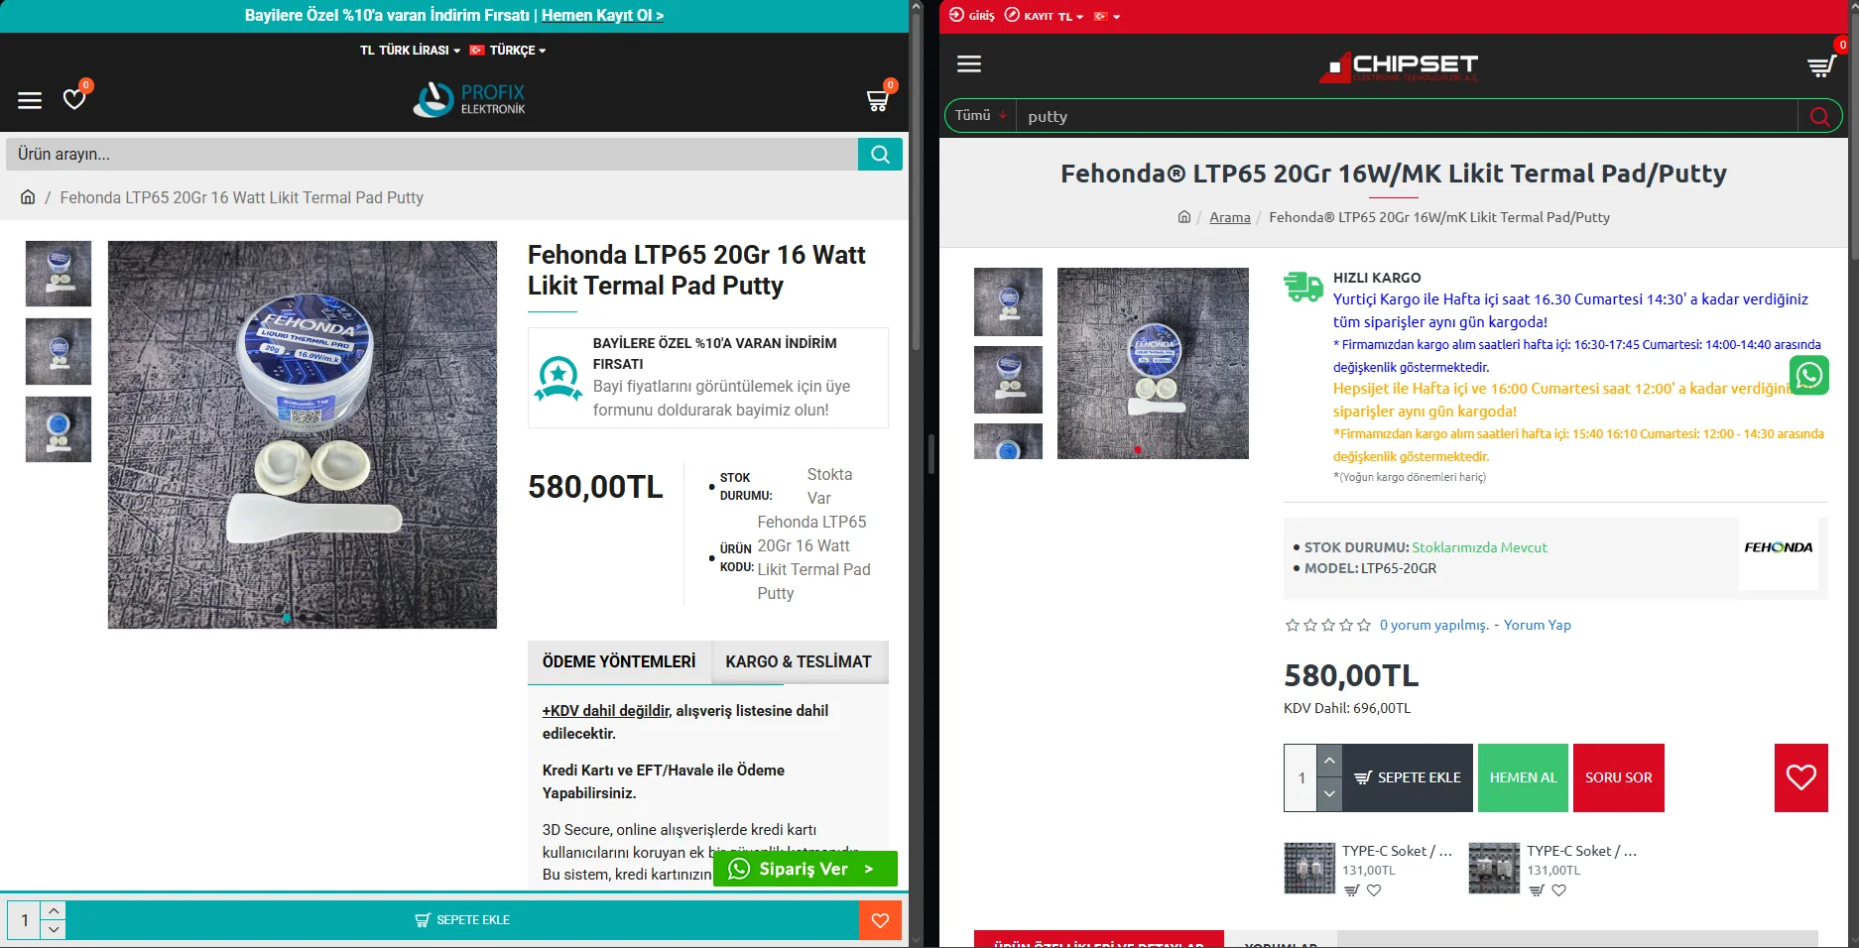This screenshot has height=948, width=1859.
Task: Add second TYPE-C Soket item to cart
Action: (x=1536, y=890)
